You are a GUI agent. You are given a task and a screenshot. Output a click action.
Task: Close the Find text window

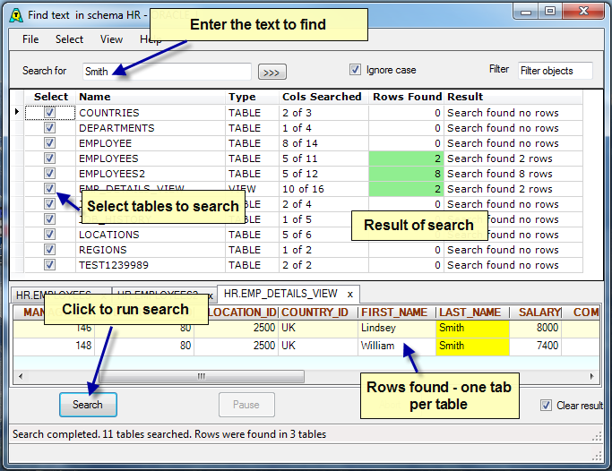click(583, 12)
